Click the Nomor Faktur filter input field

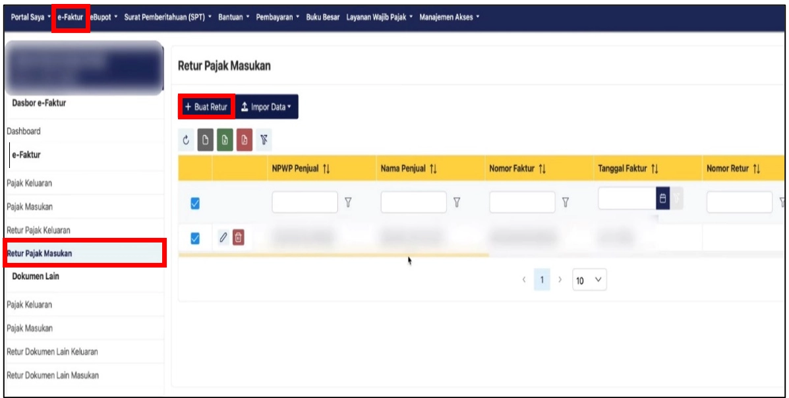click(522, 202)
